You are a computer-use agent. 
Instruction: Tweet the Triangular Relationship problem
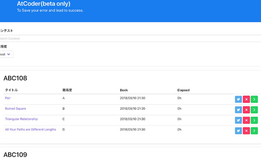click(x=238, y=120)
